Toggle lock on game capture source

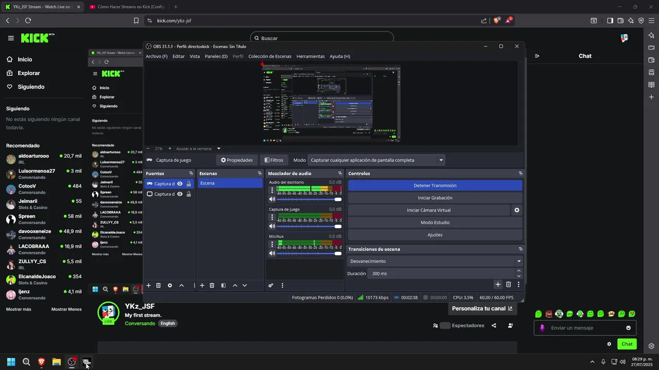click(189, 183)
